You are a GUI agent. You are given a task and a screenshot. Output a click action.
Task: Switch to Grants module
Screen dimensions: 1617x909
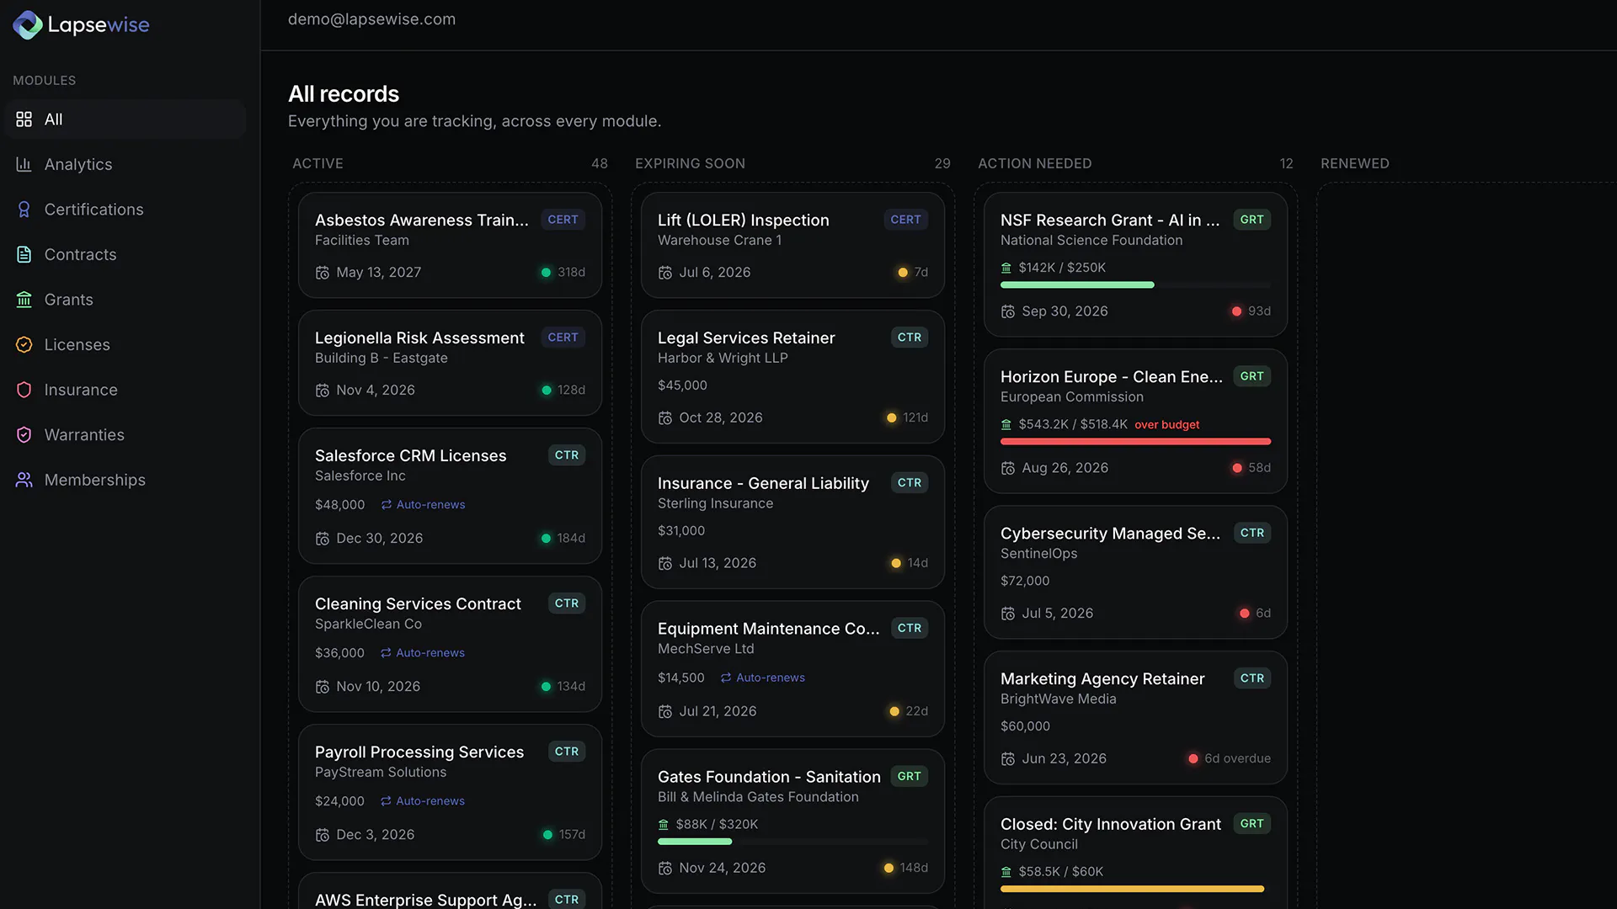click(125, 300)
